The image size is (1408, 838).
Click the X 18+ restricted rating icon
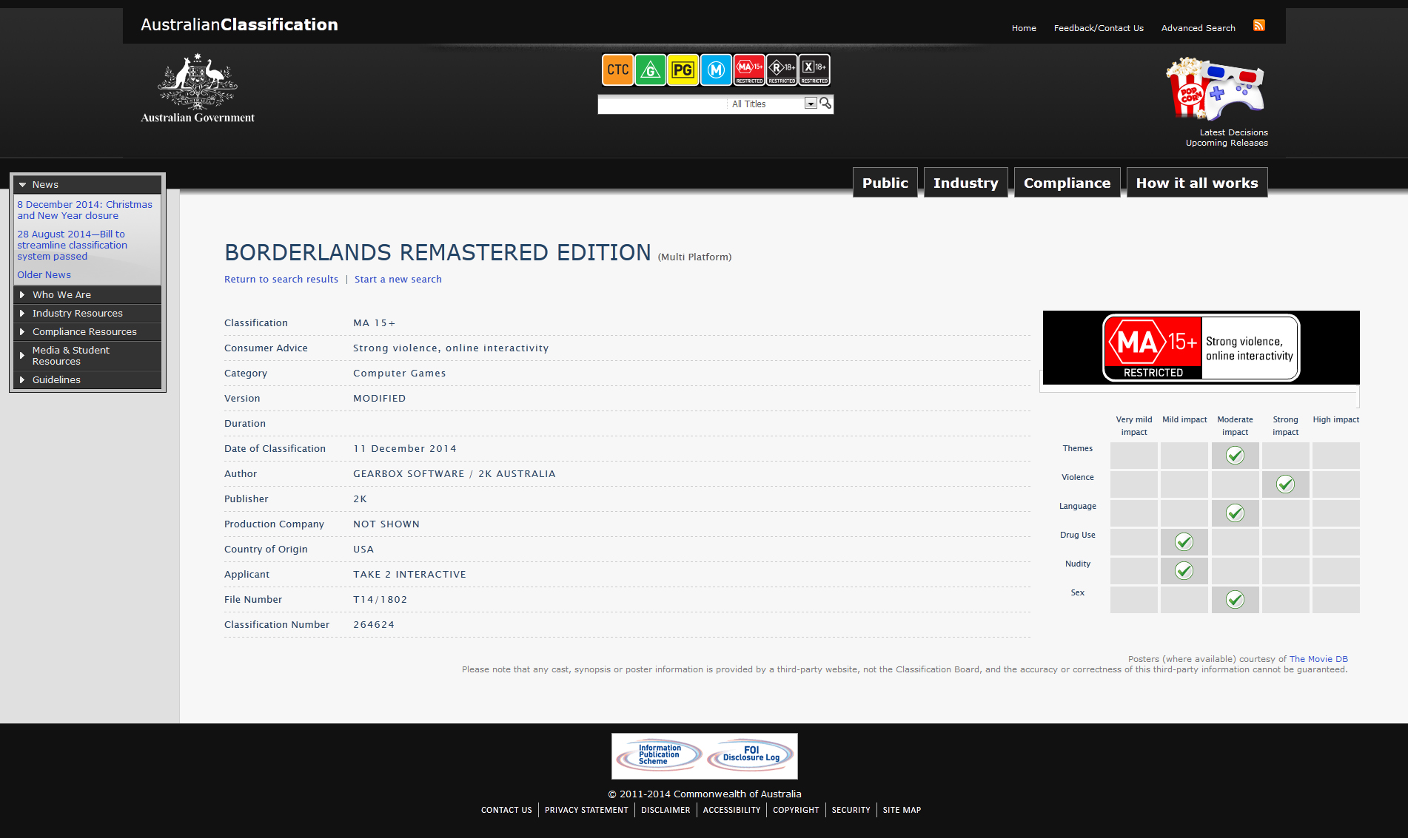point(814,70)
